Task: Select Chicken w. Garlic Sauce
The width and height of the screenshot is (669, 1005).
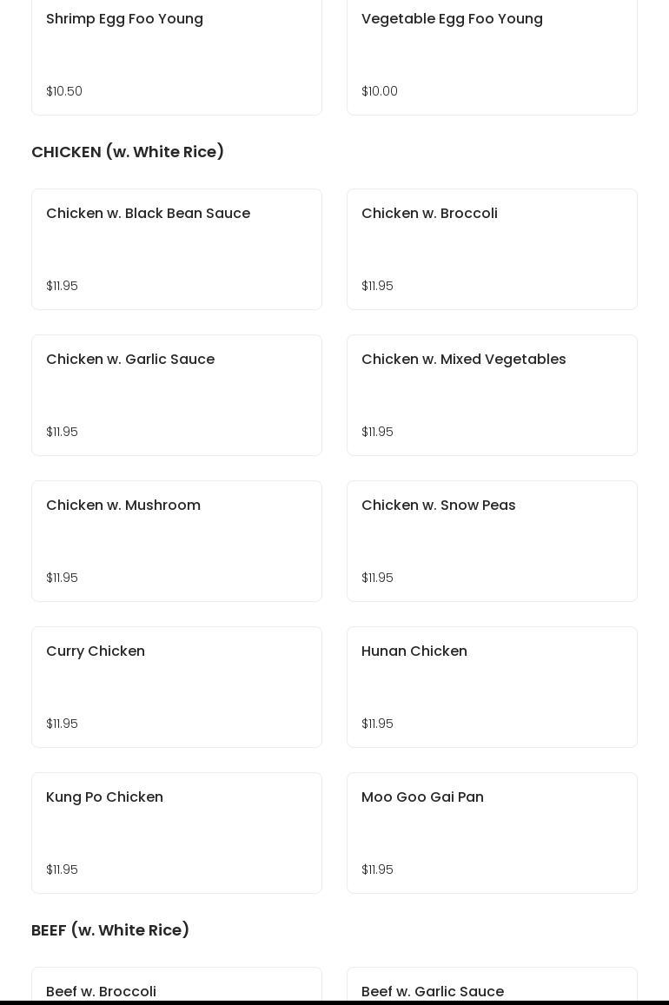Action: point(176,395)
